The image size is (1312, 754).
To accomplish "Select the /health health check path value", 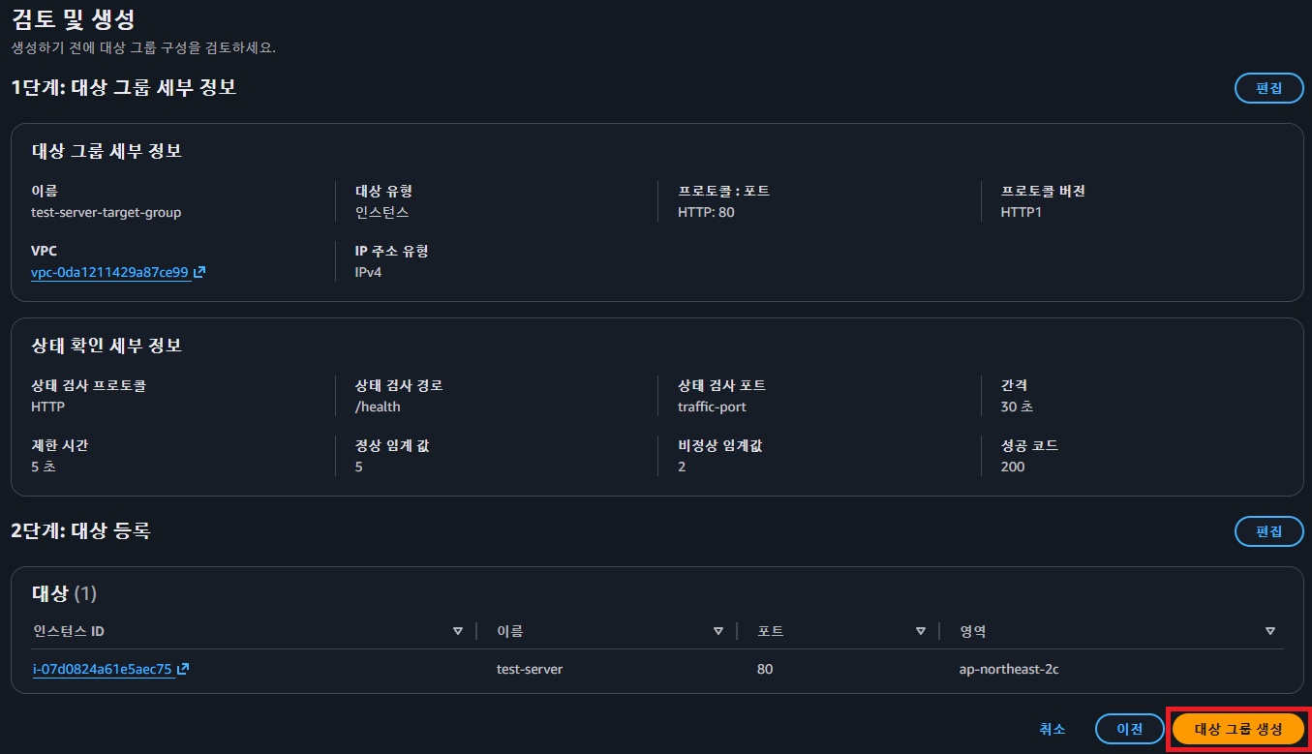I will [378, 407].
